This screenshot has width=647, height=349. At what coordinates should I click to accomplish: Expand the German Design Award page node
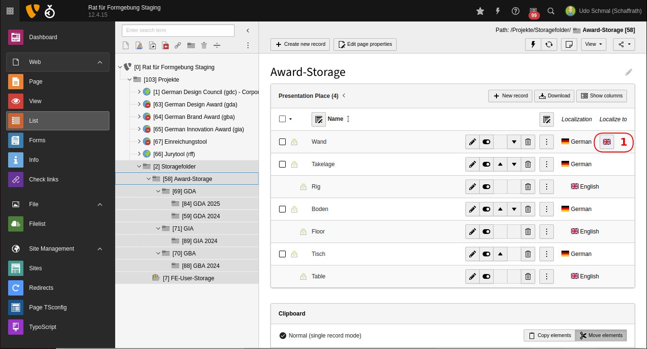[x=139, y=105]
